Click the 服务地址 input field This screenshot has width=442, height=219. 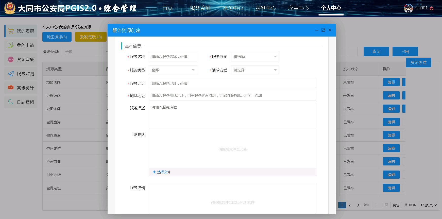[233, 83]
